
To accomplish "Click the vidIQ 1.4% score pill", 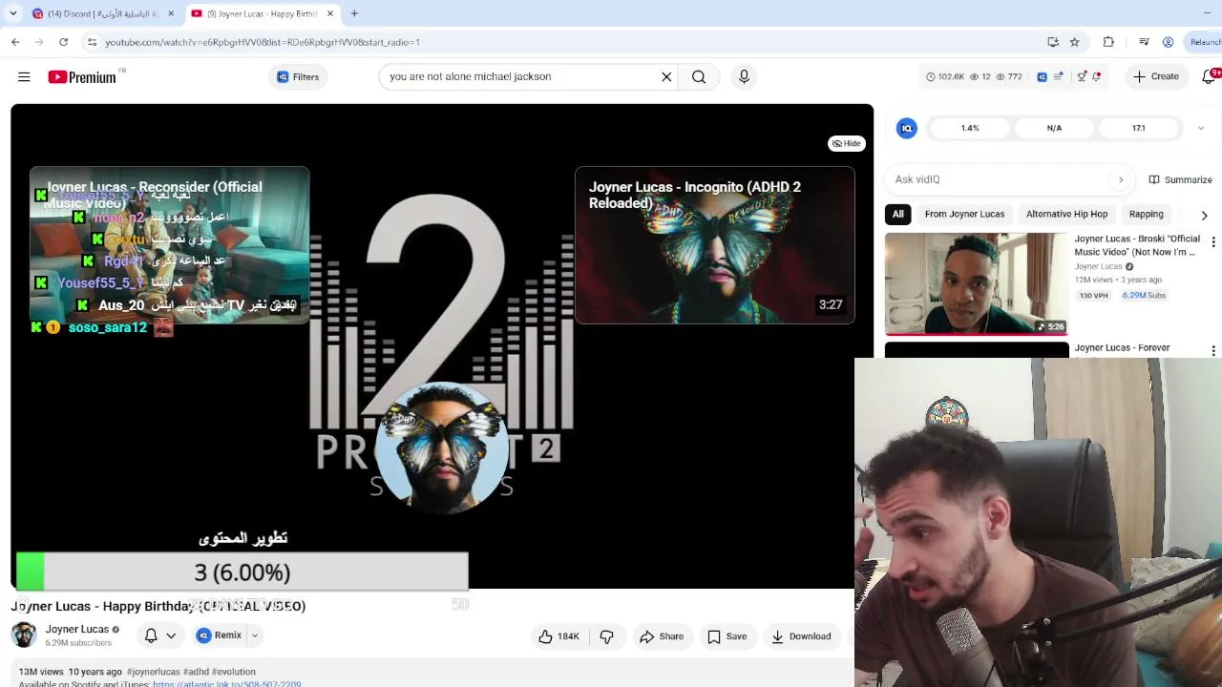I will 970,128.
